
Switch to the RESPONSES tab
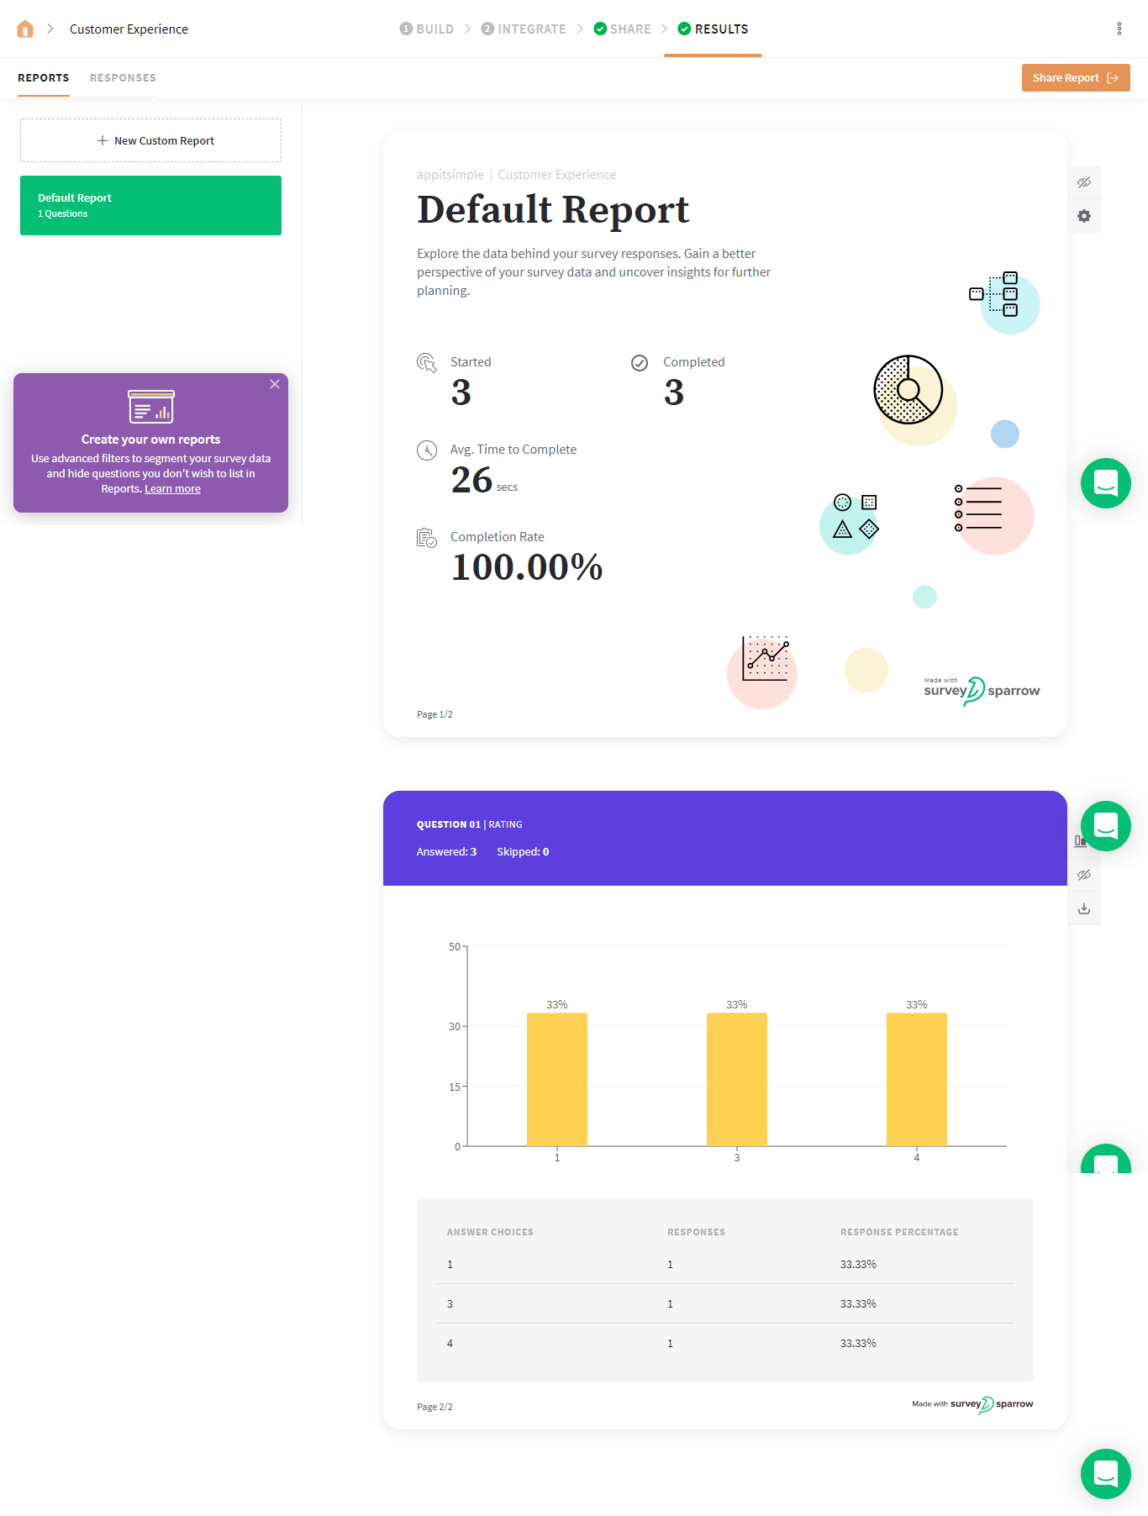click(x=123, y=78)
